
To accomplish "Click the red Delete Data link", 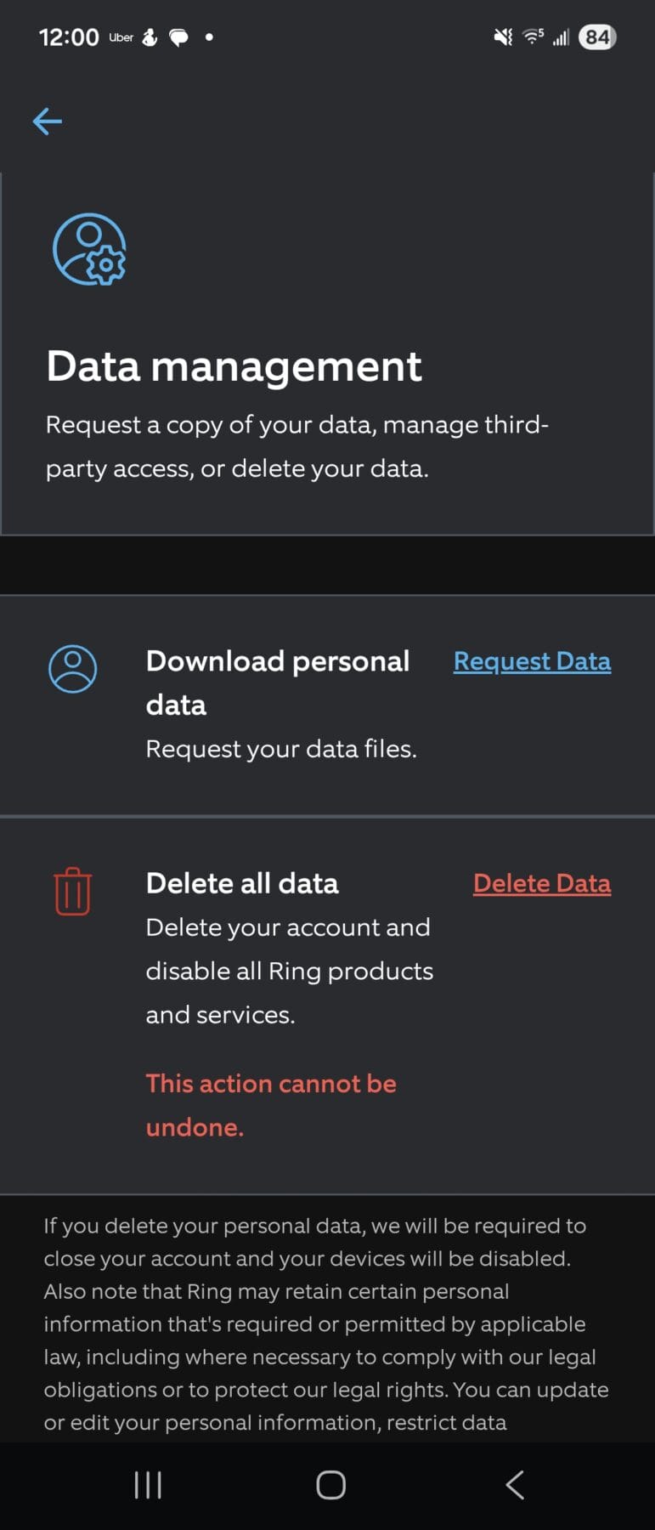I will pyautogui.click(x=542, y=884).
